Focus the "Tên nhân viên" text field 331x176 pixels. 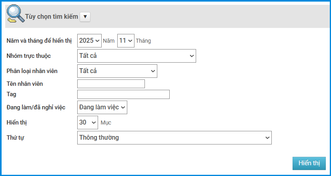pyautogui.click(x=111, y=84)
